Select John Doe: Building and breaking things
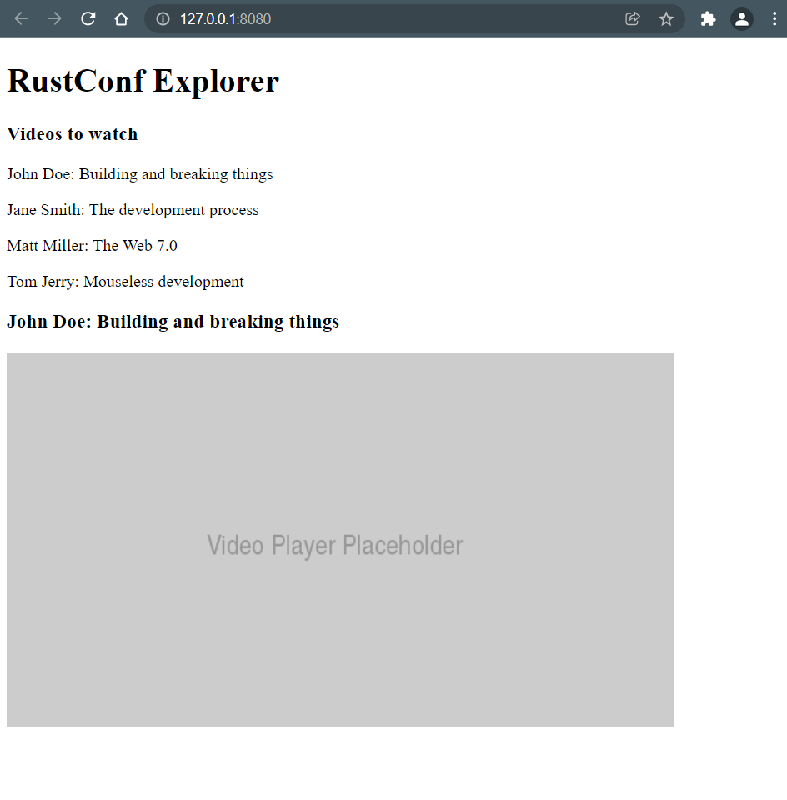Image resolution: width=787 pixels, height=800 pixels. pyautogui.click(x=139, y=174)
